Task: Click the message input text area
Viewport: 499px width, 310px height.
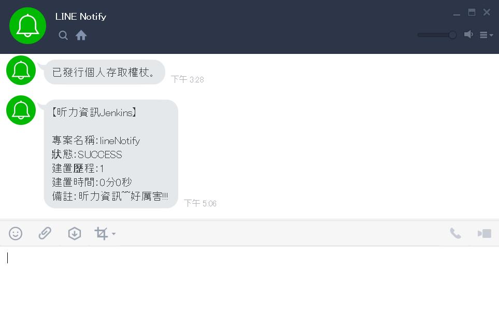Action: [250, 278]
